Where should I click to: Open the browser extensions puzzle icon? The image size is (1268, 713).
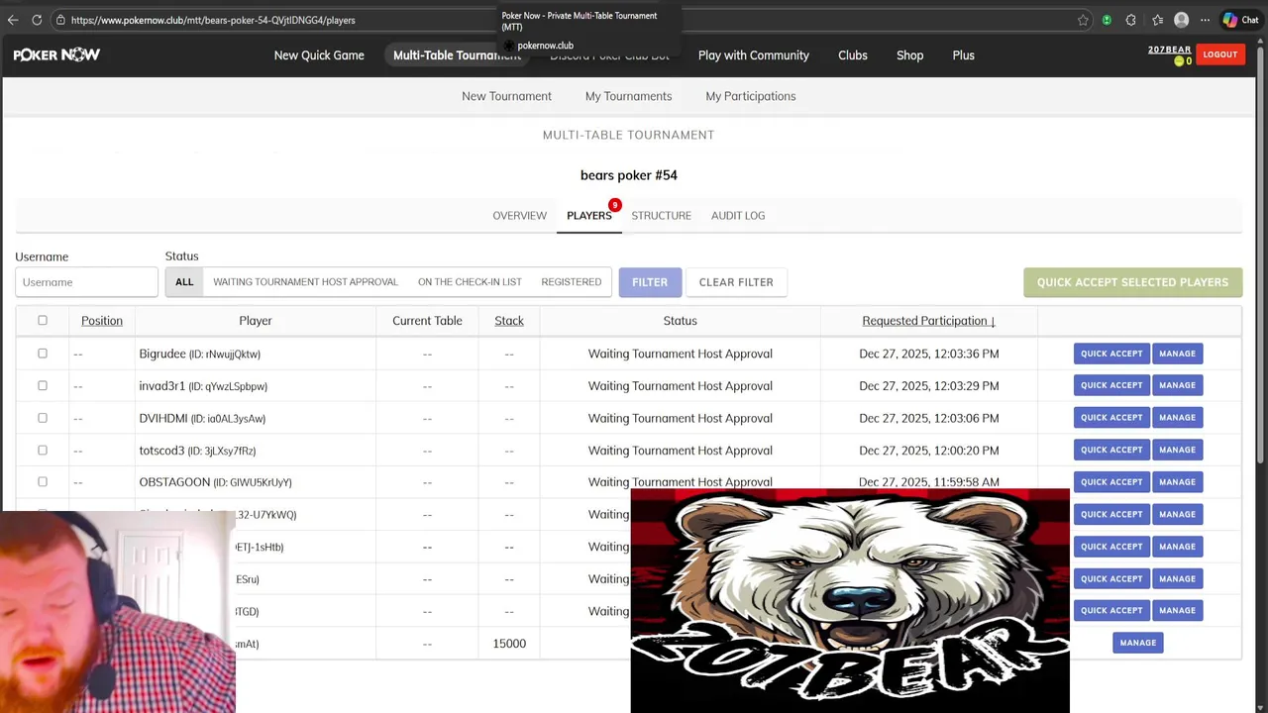pyautogui.click(x=1130, y=20)
